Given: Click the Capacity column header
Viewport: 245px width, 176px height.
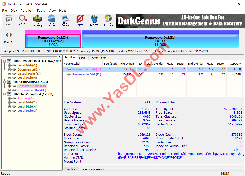Looking at the screenshot, I should coord(235,64).
